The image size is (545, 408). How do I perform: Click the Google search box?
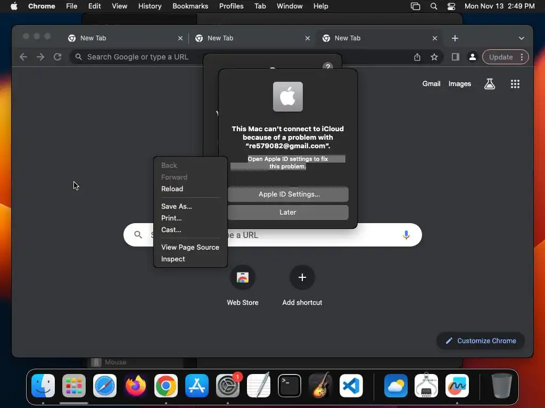click(272, 235)
